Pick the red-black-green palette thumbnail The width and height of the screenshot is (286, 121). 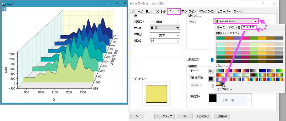(254, 75)
